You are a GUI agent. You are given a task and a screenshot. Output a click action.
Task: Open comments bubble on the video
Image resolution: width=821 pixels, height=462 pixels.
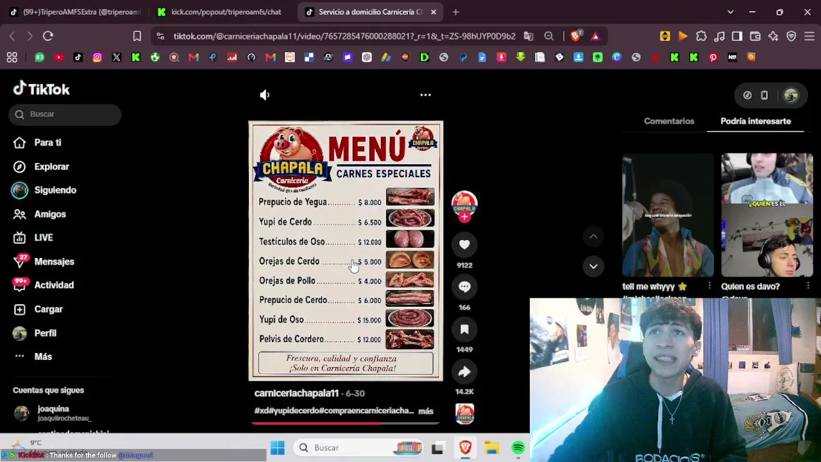(x=464, y=287)
